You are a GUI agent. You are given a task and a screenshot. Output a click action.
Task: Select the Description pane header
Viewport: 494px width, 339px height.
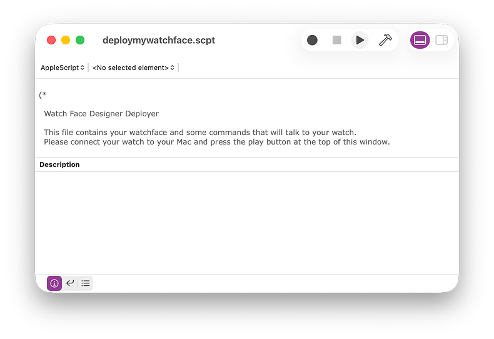[60, 164]
